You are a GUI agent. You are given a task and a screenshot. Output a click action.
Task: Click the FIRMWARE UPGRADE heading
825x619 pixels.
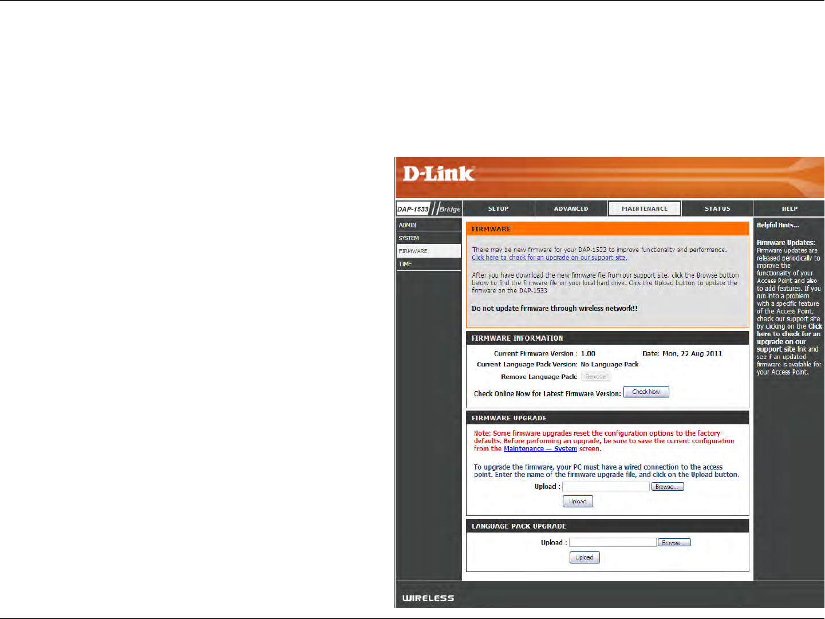point(509,418)
